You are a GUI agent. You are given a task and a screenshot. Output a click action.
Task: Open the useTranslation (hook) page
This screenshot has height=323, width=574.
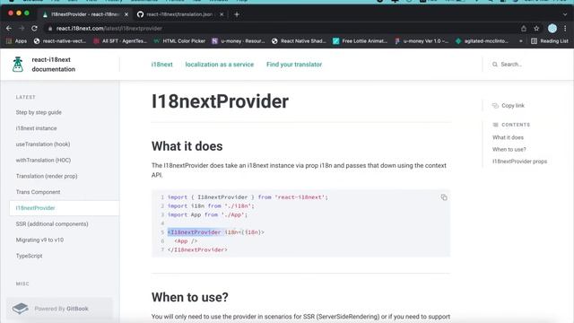click(43, 144)
